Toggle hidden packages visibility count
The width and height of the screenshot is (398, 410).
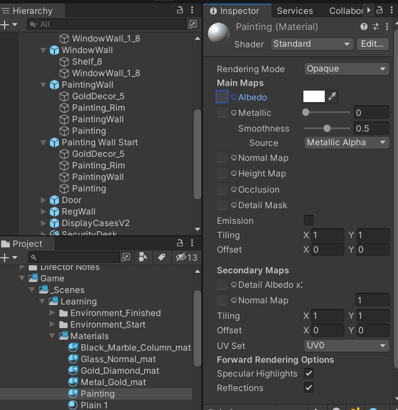(186, 257)
